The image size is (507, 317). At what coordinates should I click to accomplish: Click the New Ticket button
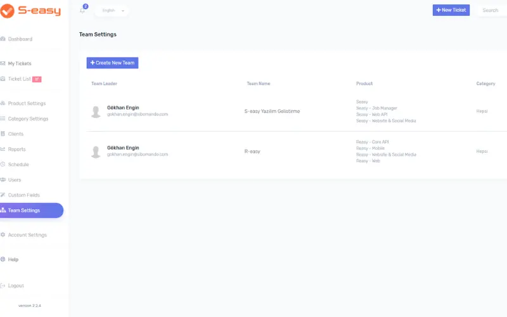tap(451, 10)
